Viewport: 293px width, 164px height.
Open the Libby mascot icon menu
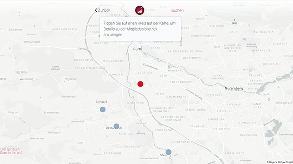pyautogui.click(x=140, y=10)
